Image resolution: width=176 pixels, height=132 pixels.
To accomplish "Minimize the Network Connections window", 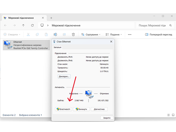I will (x=154, y=16).
